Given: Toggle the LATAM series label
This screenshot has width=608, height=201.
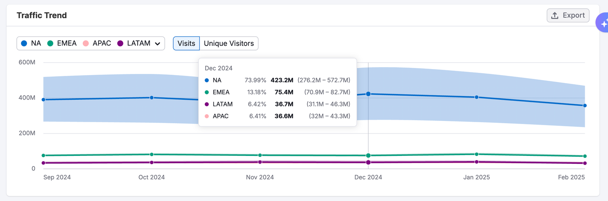Looking at the screenshot, I should [x=139, y=44].
